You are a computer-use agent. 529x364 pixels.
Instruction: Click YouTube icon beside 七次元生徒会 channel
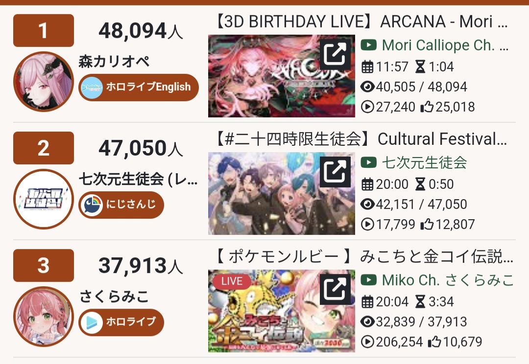pos(368,162)
